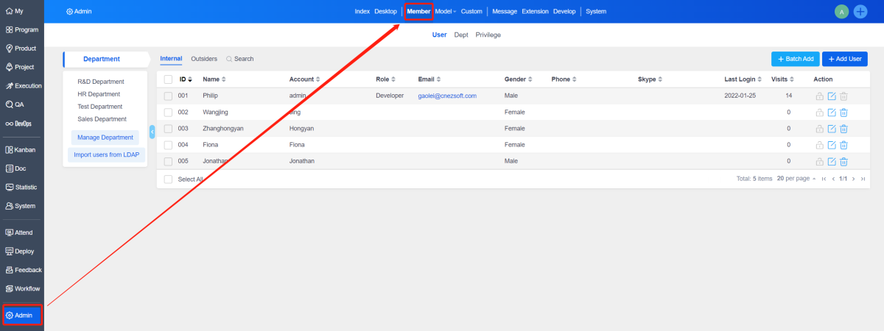Tick the Select All checkbox

168,179
